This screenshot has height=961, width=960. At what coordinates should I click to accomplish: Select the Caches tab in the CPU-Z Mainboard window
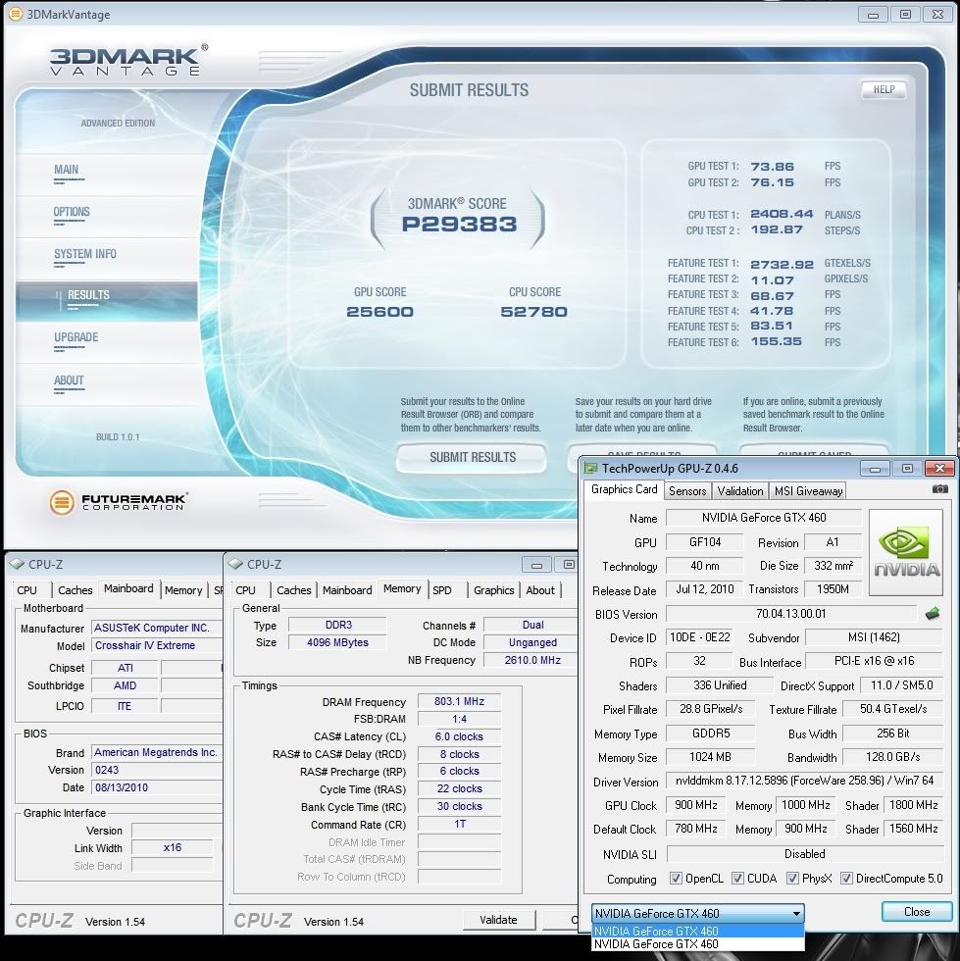75,590
